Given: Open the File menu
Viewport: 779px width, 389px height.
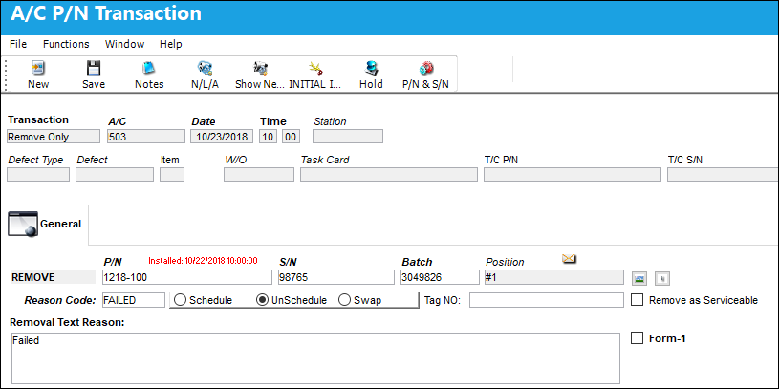Looking at the screenshot, I should click(18, 44).
